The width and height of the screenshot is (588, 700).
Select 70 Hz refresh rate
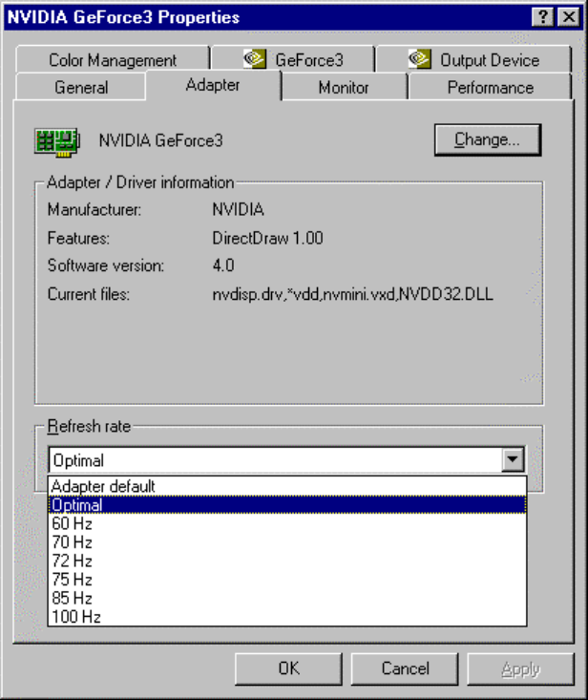coord(287,542)
